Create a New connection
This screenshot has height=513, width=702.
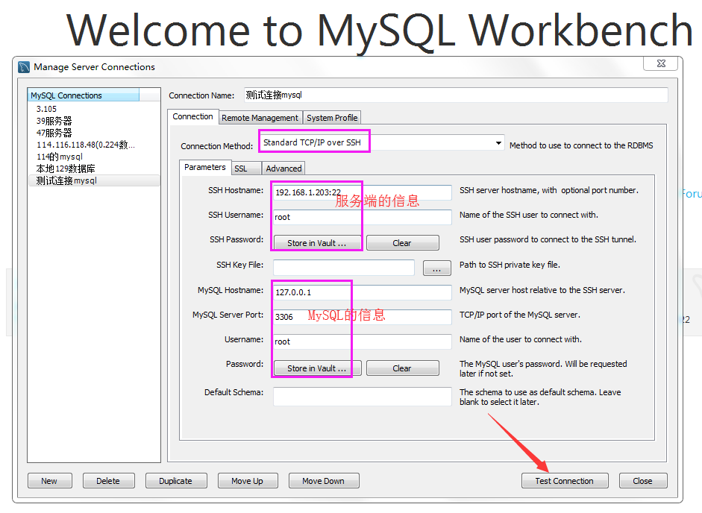click(49, 481)
